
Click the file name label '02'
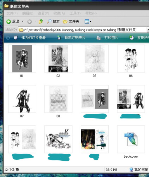click(58, 76)
